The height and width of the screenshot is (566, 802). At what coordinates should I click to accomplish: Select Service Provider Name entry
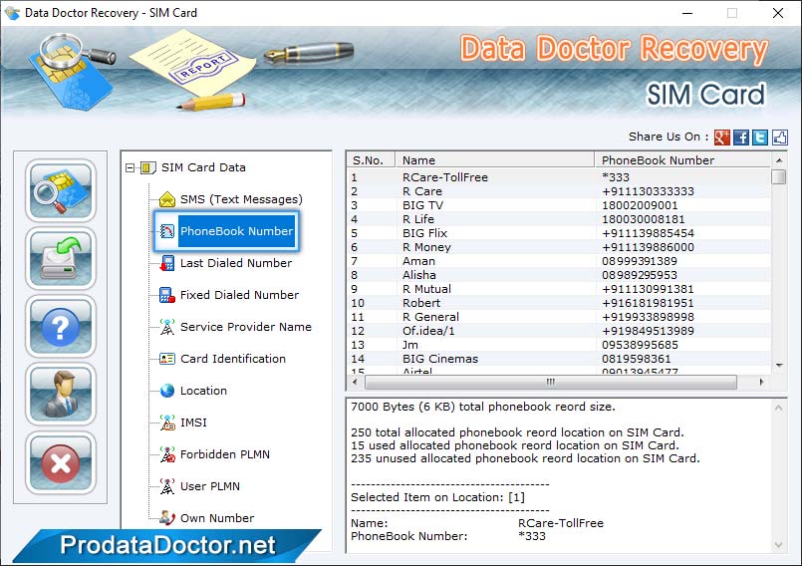pos(245,327)
